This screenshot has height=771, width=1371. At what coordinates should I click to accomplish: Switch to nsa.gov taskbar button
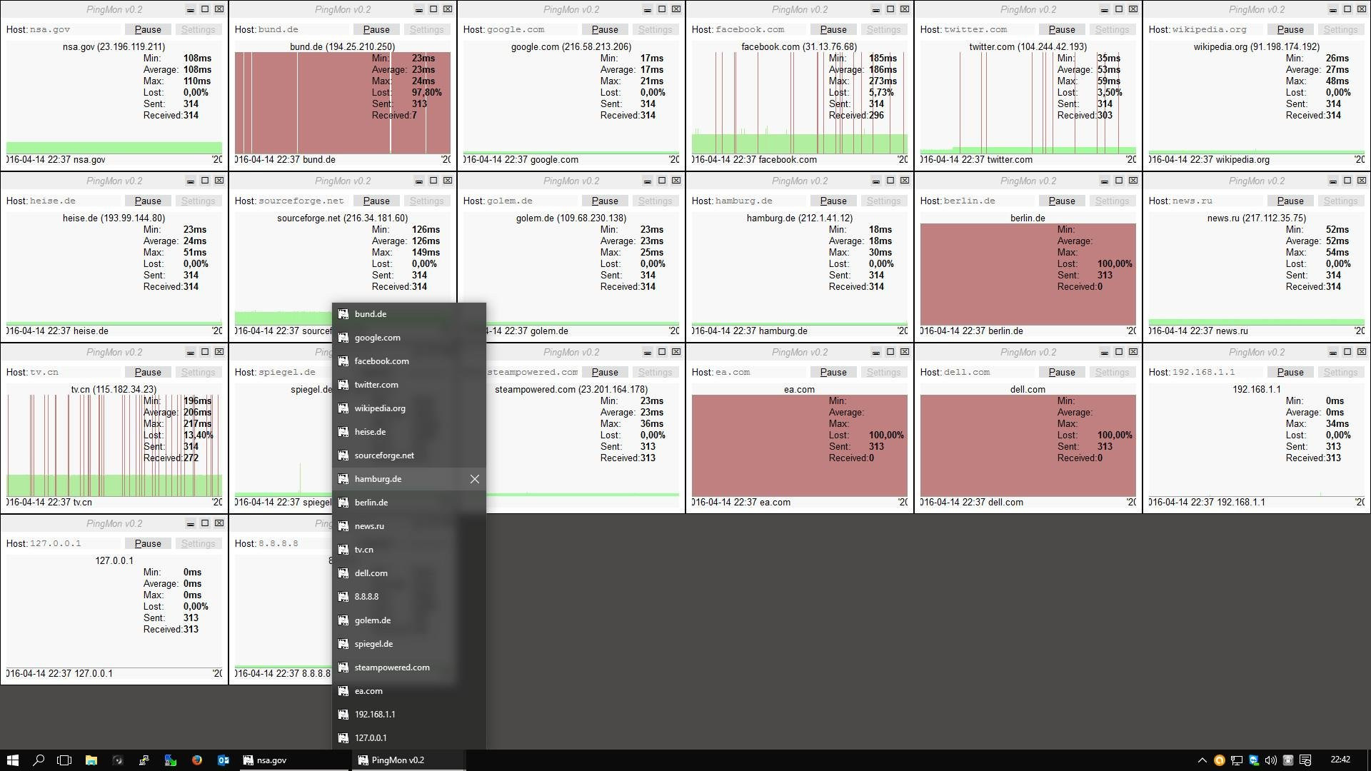[293, 760]
